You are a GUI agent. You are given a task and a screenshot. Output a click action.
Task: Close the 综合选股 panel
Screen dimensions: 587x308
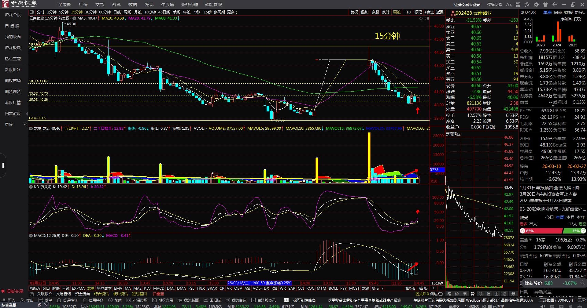46,305
